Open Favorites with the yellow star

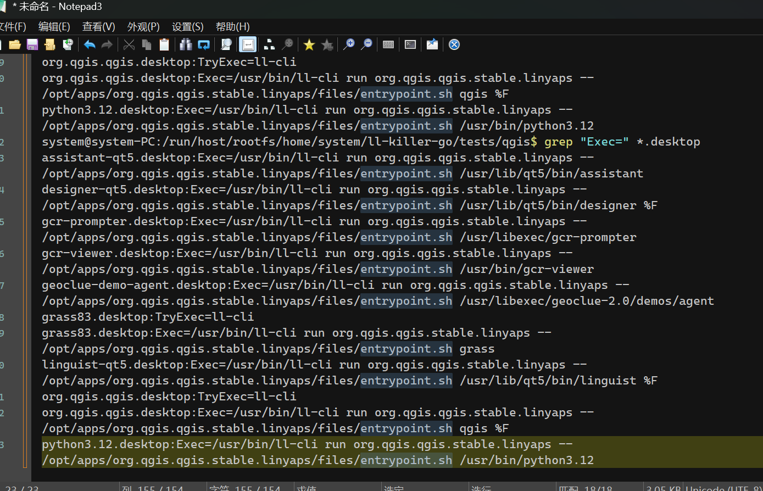(309, 44)
